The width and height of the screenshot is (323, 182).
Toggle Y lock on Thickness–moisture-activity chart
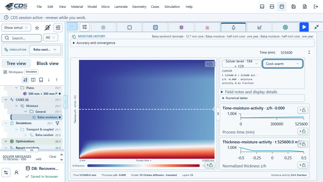point(303,144)
